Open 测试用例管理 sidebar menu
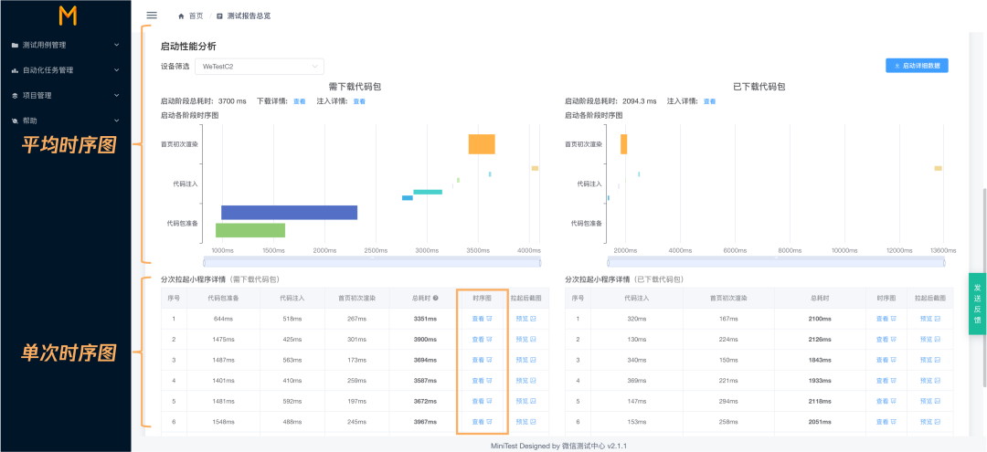987x452 pixels. coord(66,45)
